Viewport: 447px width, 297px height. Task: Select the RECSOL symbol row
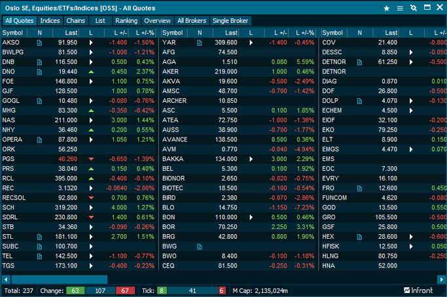(79, 198)
